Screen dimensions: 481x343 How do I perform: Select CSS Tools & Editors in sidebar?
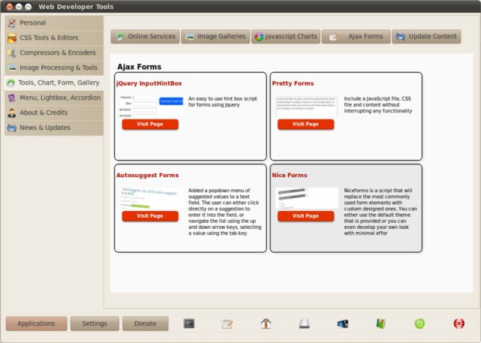pos(54,38)
